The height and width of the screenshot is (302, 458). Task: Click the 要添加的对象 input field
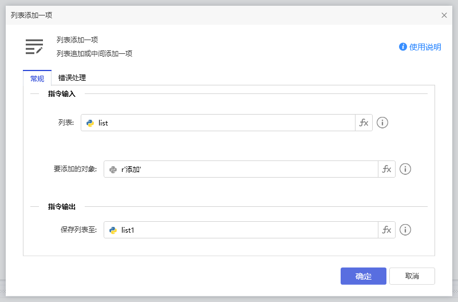pos(246,169)
